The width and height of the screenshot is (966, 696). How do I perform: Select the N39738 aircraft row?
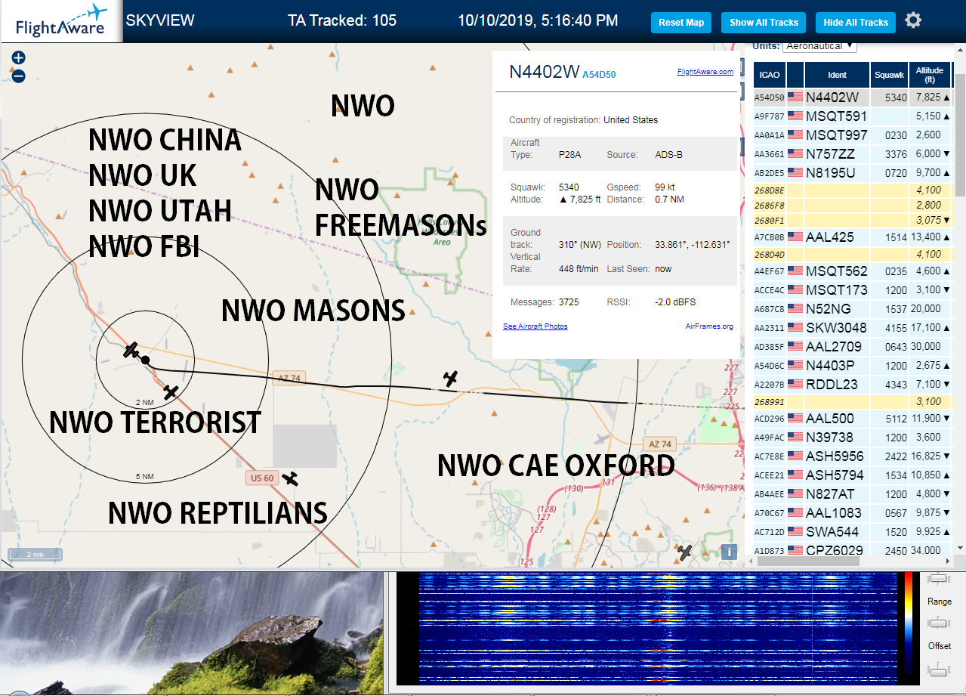click(x=853, y=438)
